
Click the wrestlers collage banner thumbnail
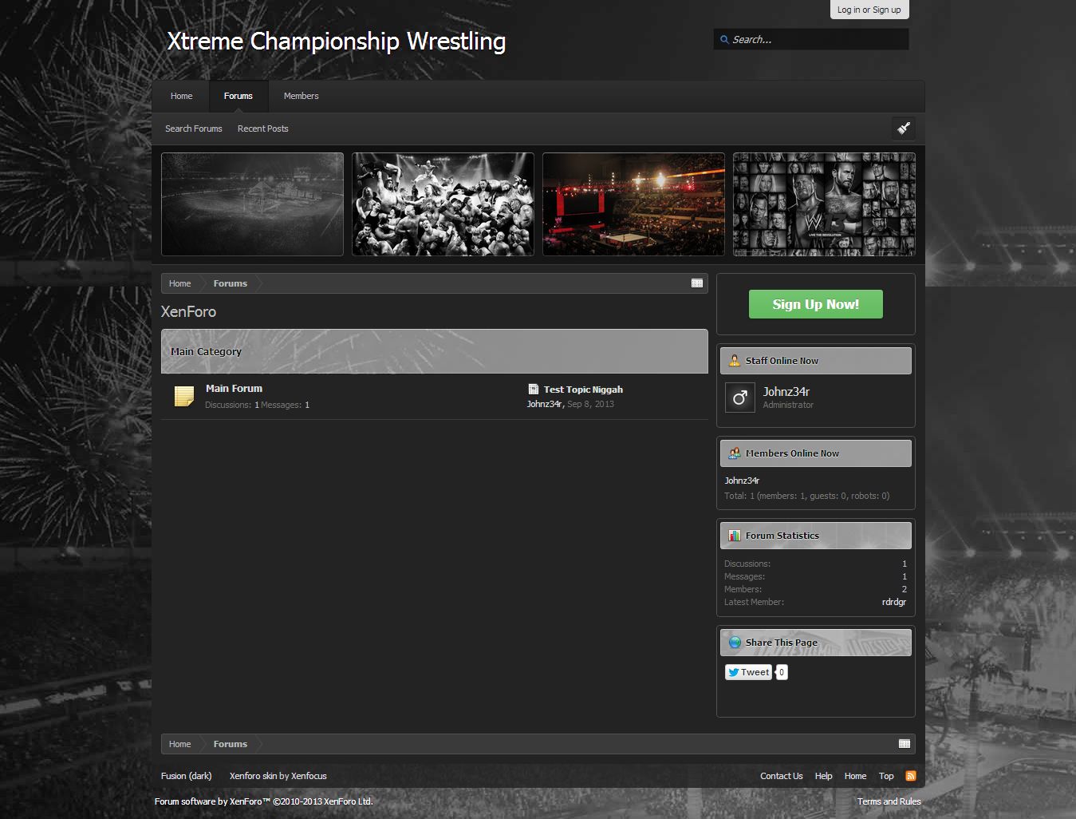[443, 204]
